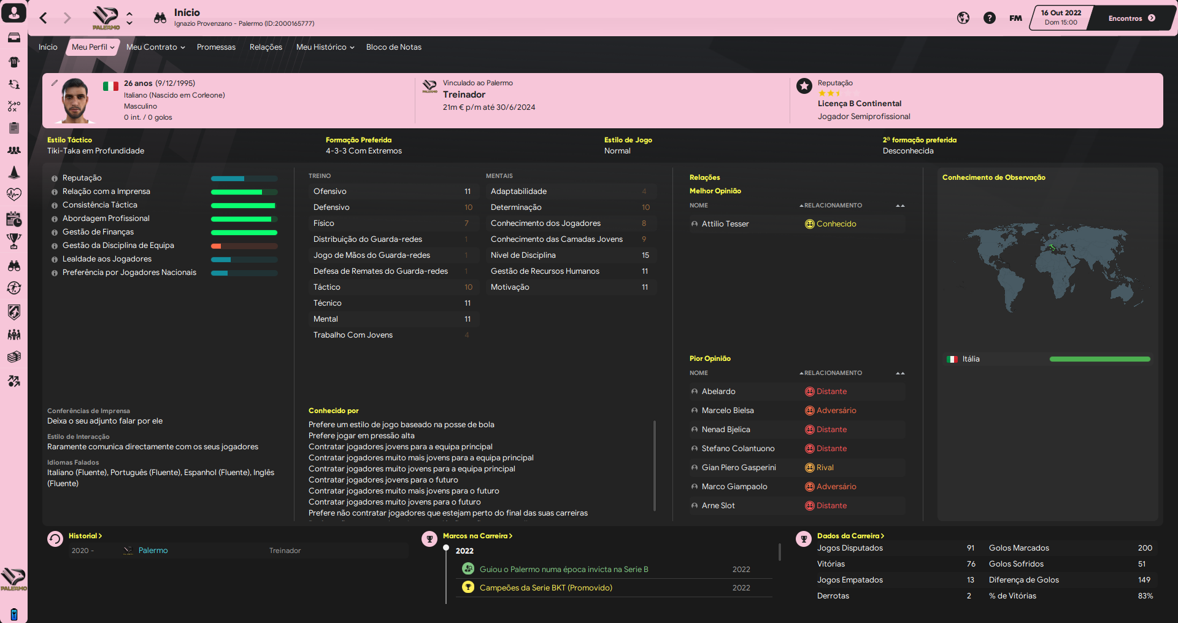Open the data hub clipboard sidebar icon

(x=13, y=128)
